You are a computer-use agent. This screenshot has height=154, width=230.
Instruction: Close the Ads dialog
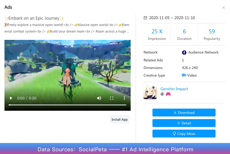pyautogui.click(x=224, y=8)
